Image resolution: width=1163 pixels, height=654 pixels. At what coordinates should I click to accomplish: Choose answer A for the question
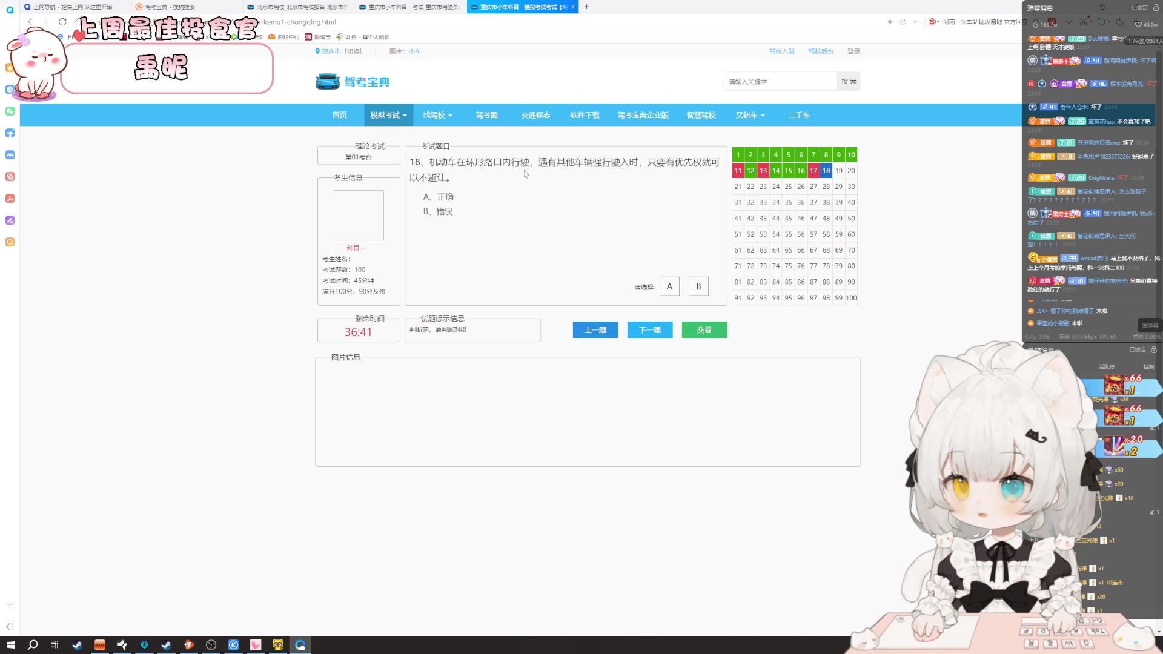pyautogui.click(x=669, y=286)
